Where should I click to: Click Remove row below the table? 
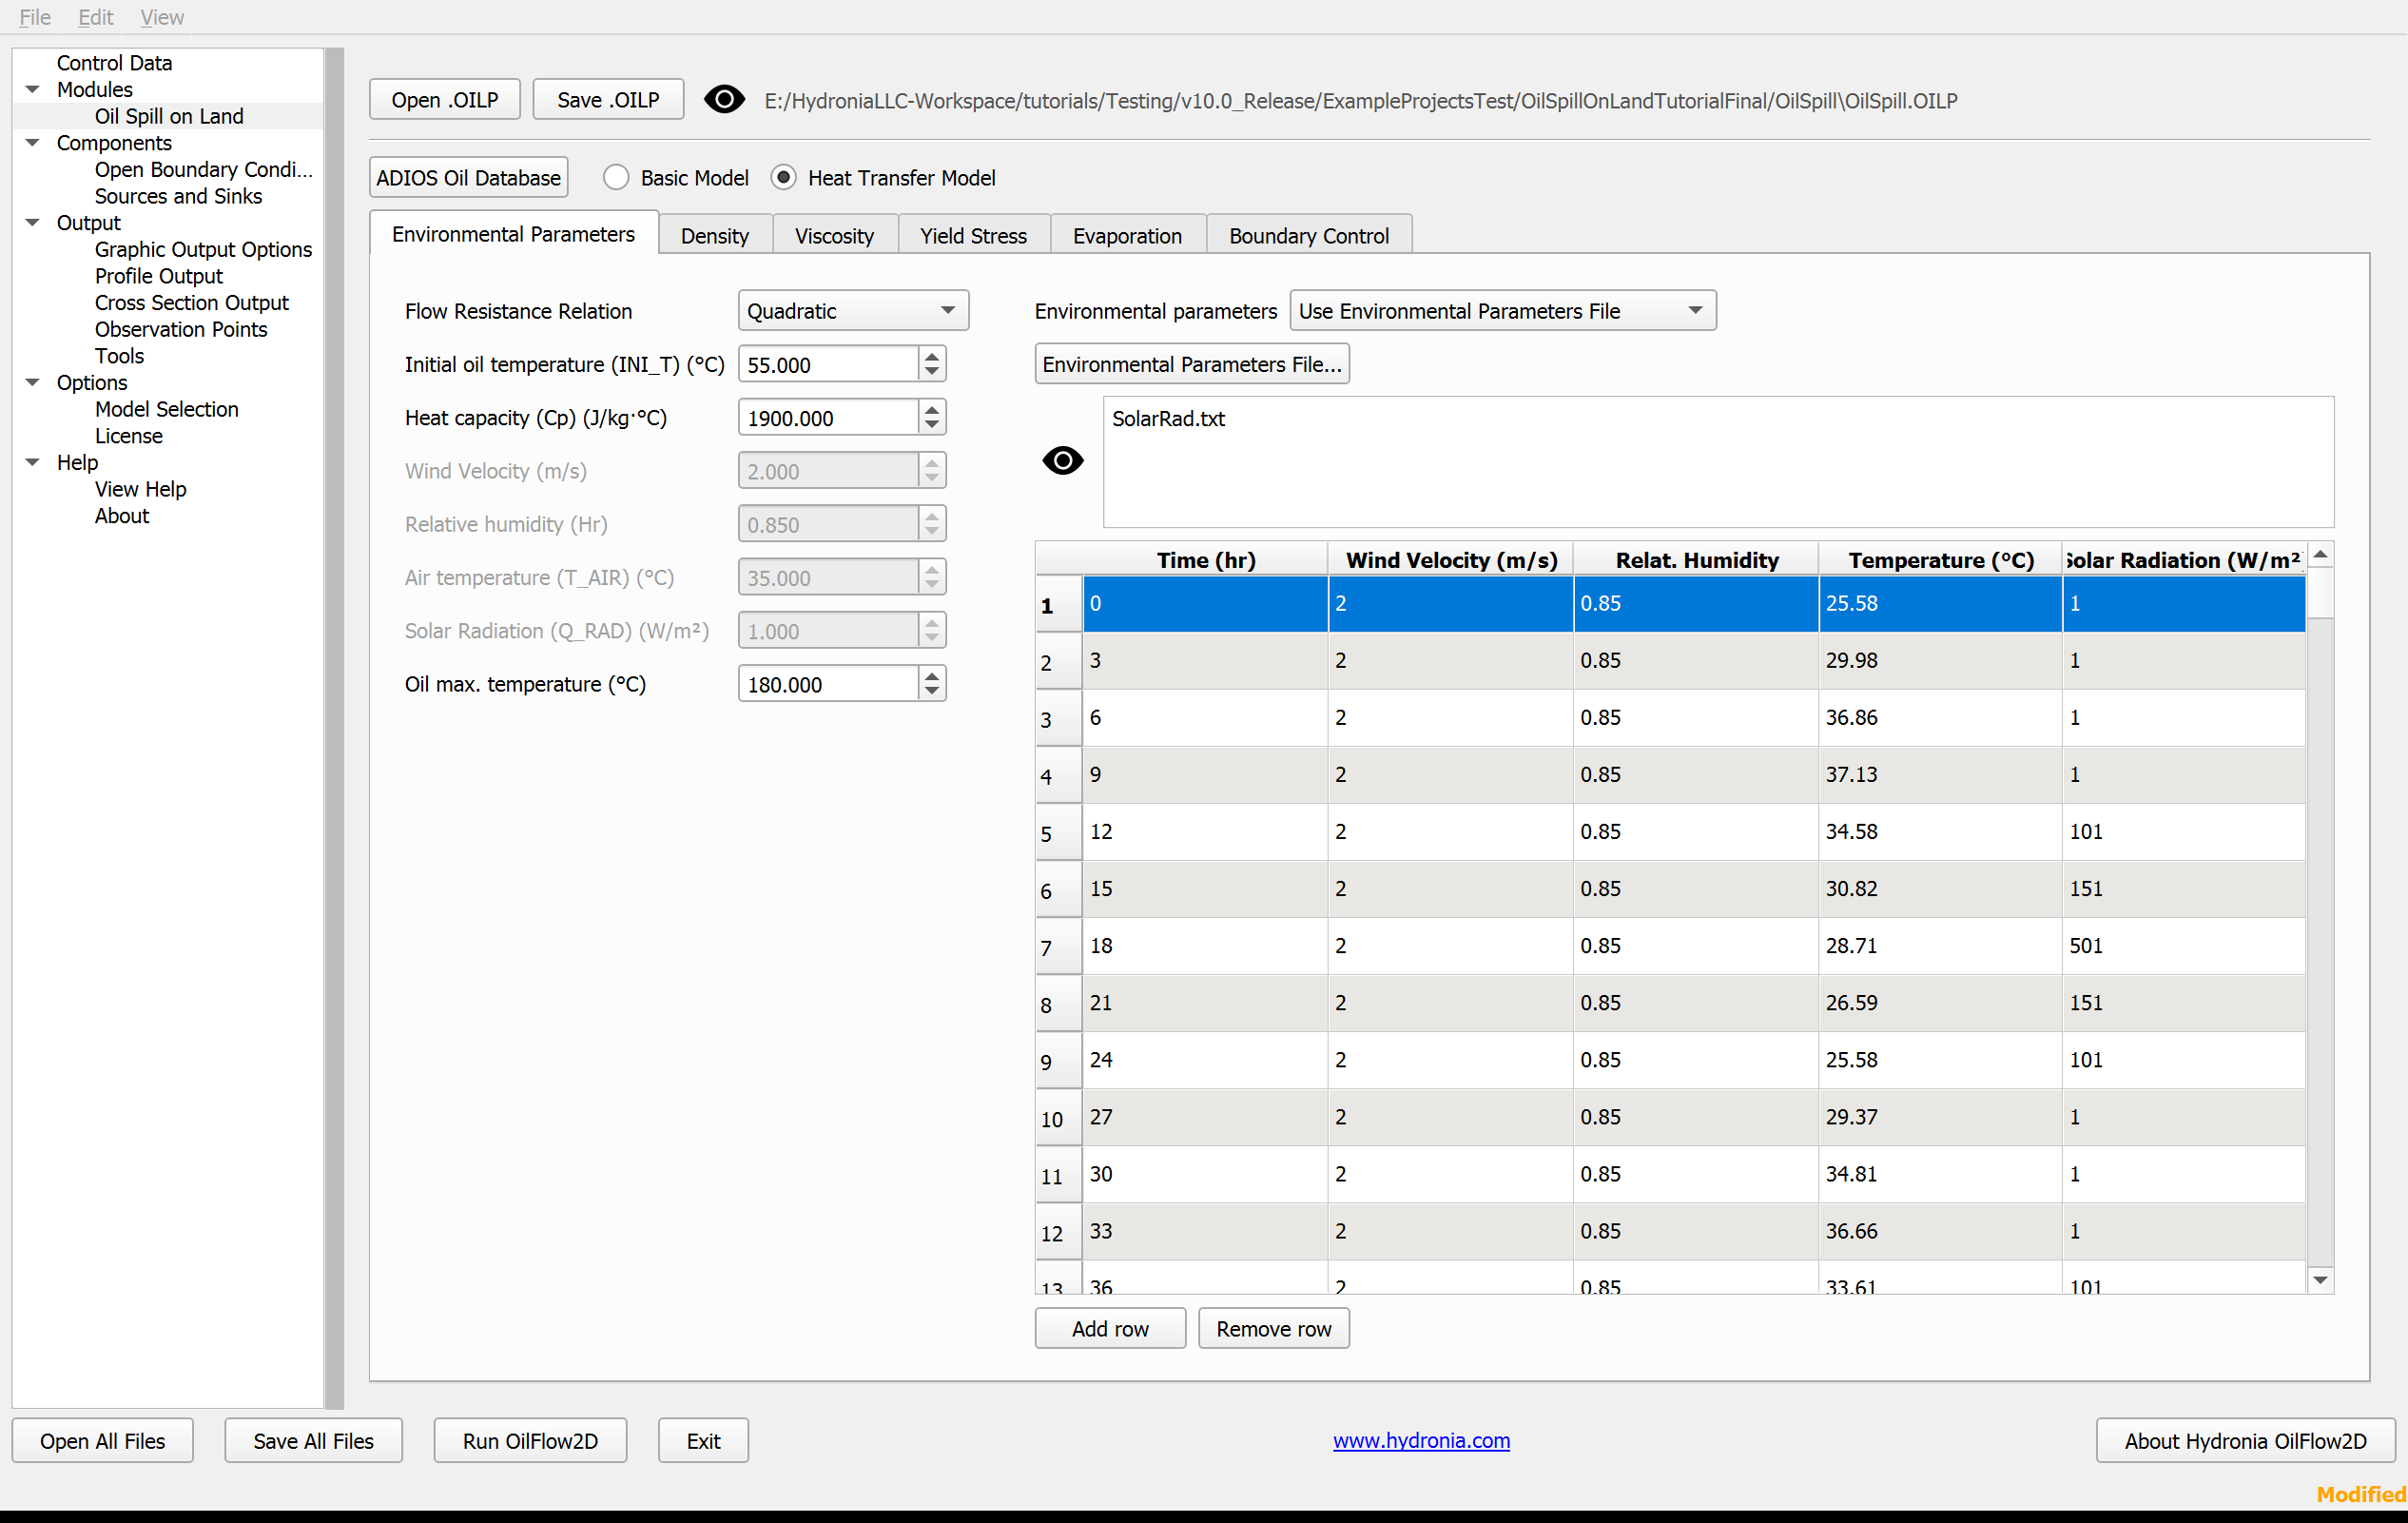coord(1273,1329)
